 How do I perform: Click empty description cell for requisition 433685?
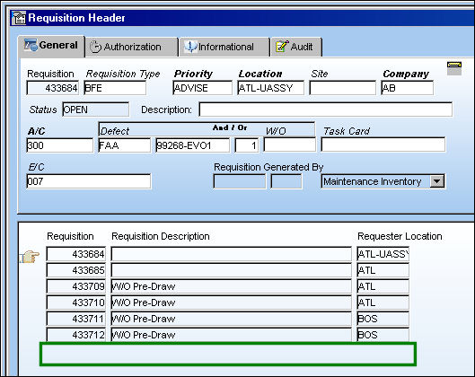point(232,270)
